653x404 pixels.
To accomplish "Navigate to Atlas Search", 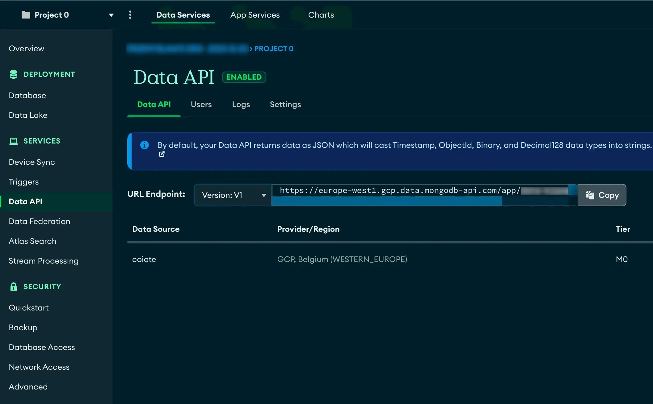I will (32, 241).
